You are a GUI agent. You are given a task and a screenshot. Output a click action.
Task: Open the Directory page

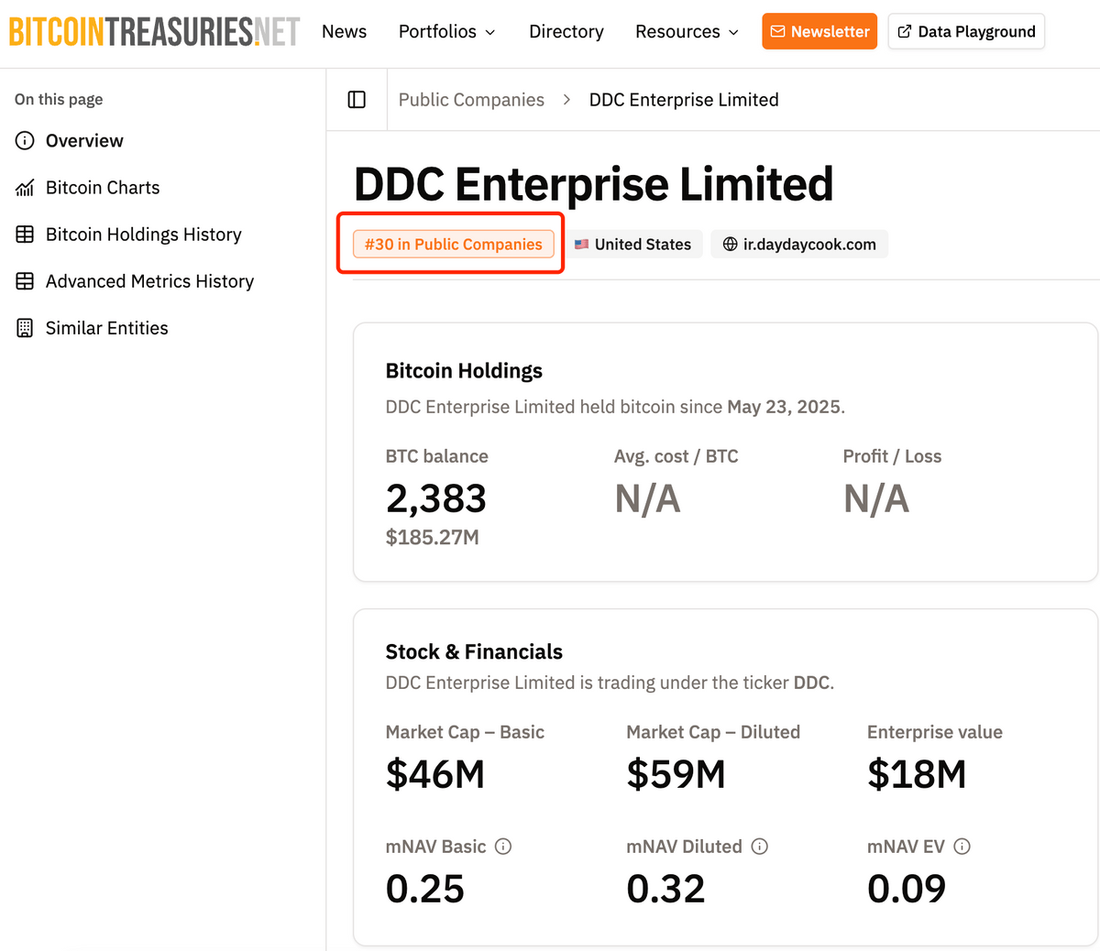pyautogui.click(x=566, y=31)
